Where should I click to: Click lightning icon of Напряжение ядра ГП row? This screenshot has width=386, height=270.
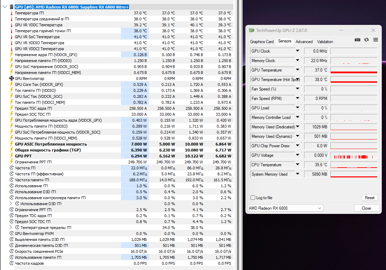pos(11,54)
